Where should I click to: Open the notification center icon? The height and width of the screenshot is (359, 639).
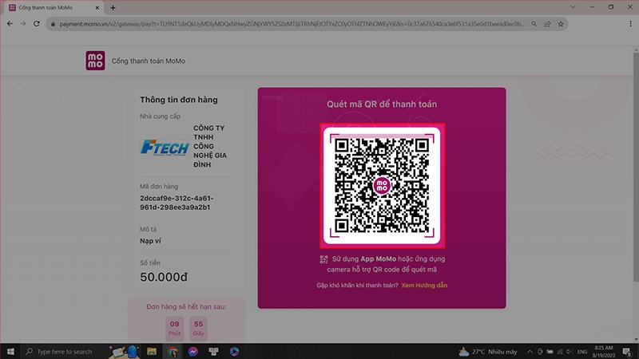tap(628, 352)
